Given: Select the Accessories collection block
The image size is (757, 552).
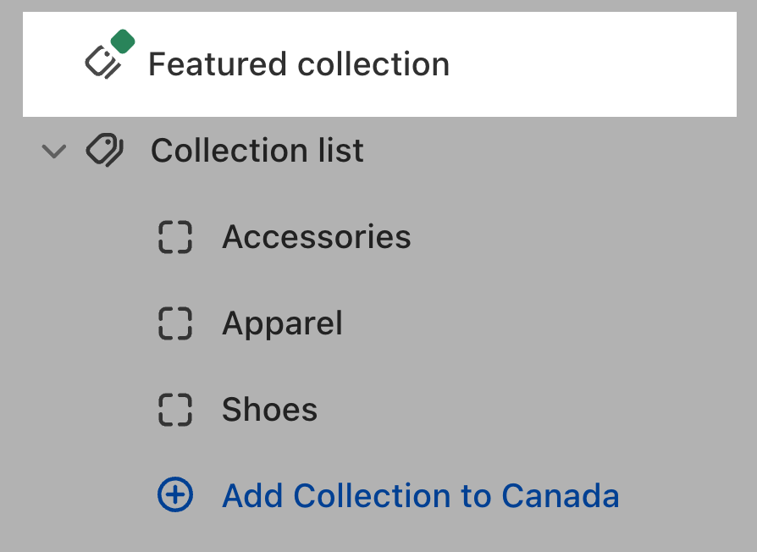Looking at the screenshot, I should (316, 237).
